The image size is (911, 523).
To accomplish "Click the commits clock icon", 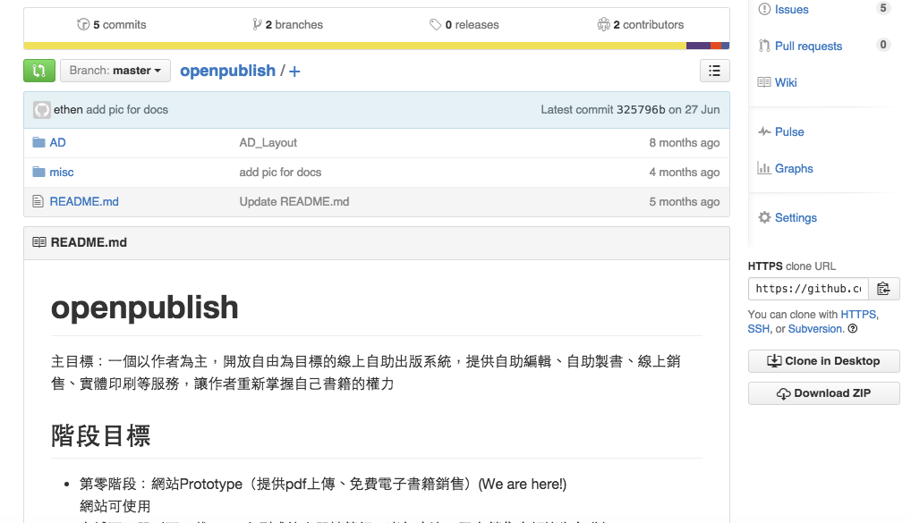I will [83, 24].
